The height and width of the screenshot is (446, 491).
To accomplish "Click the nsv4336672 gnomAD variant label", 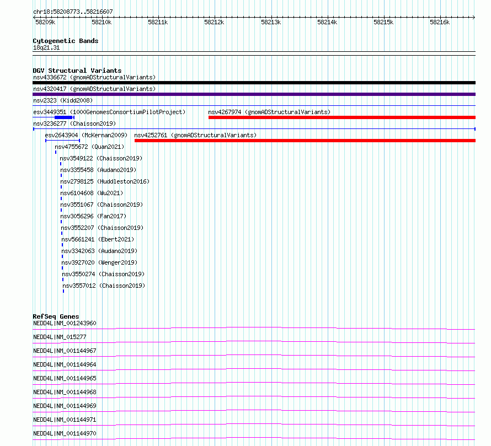I will (94, 77).
